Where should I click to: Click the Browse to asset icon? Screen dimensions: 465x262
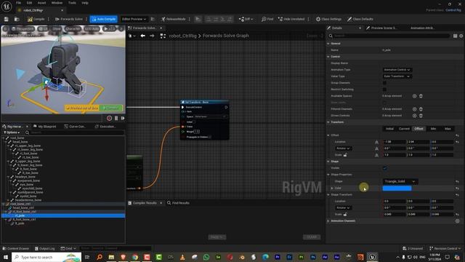click(x=17, y=19)
